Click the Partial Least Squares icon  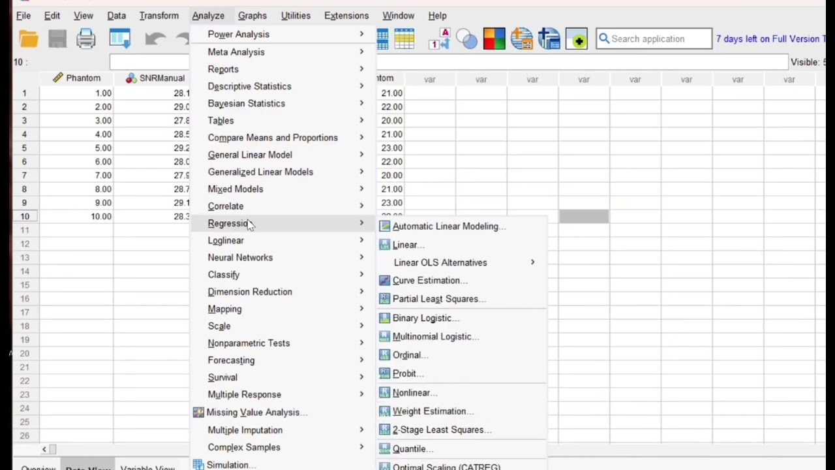point(385,299)
